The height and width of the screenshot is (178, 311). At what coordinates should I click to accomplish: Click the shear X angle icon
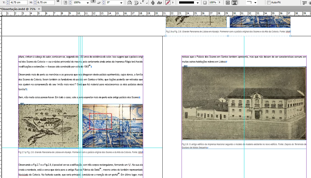coord(99,2)
